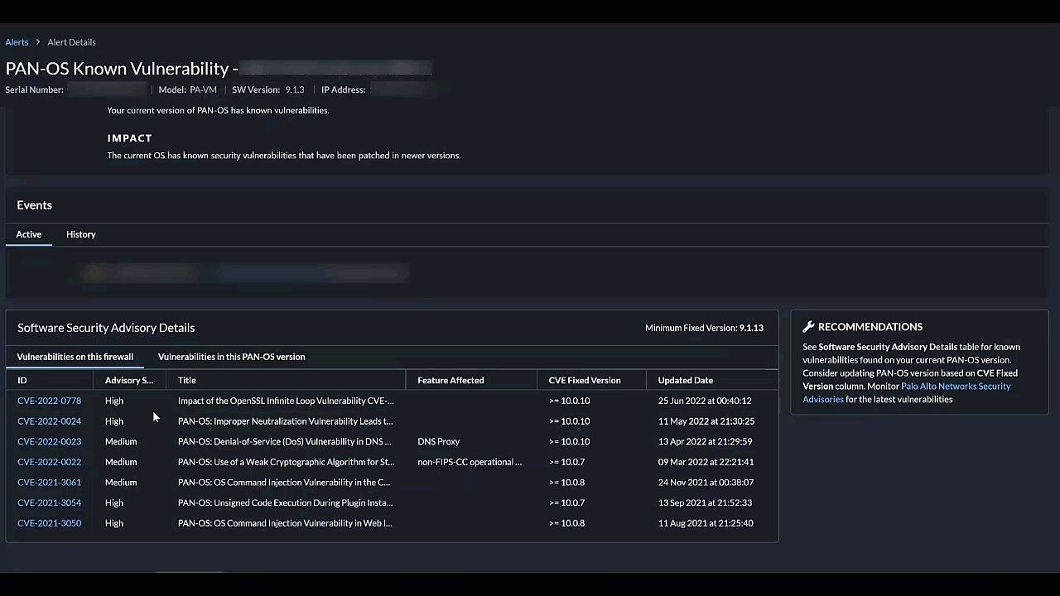Click the wrench icon beside Recommendations
Screen dimensions: 1060x596
[808, 327]
